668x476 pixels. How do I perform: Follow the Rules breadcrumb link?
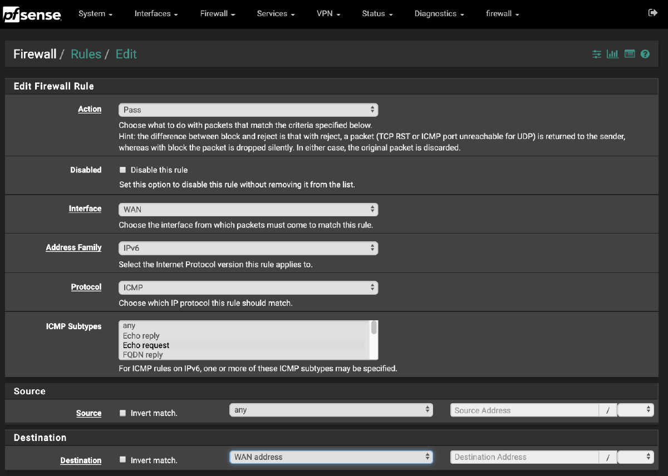86,54
